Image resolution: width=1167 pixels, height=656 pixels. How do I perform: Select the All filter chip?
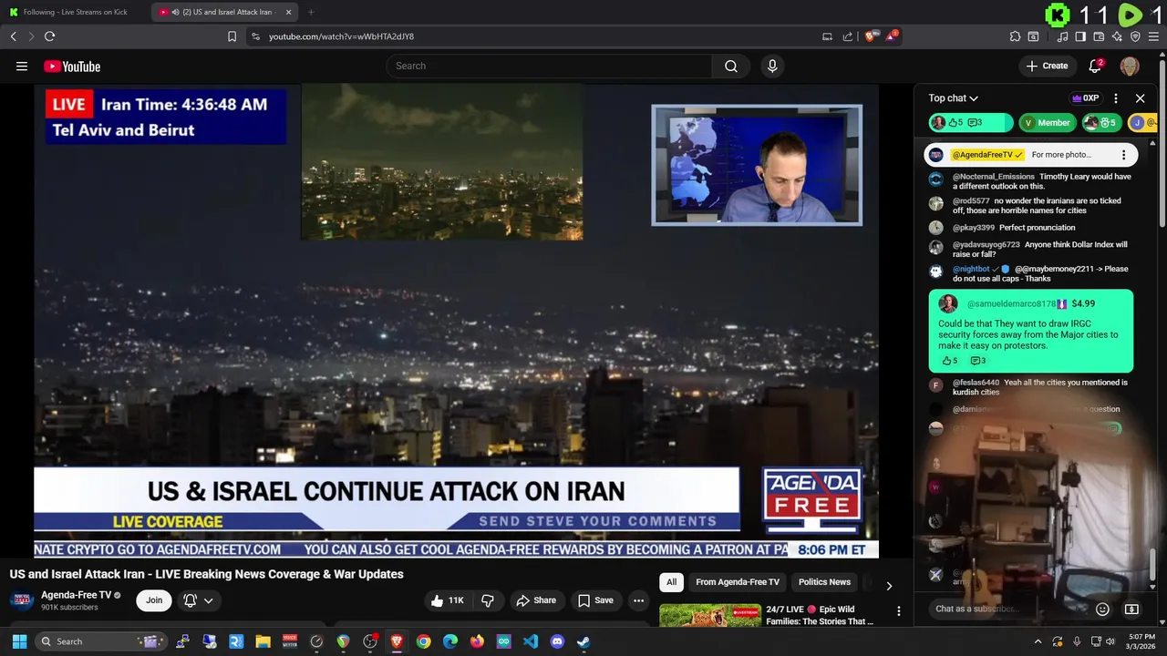tap(672, 582)
